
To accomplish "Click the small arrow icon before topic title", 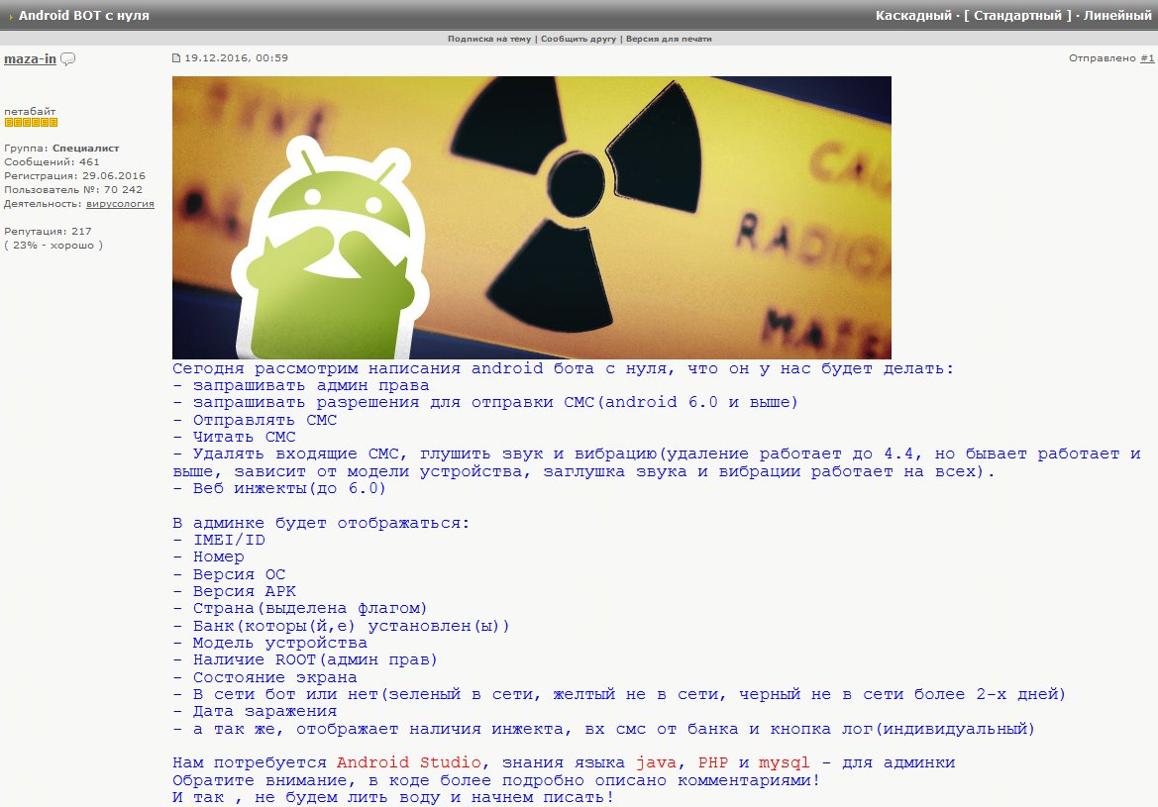I will [x=11, y=16].
